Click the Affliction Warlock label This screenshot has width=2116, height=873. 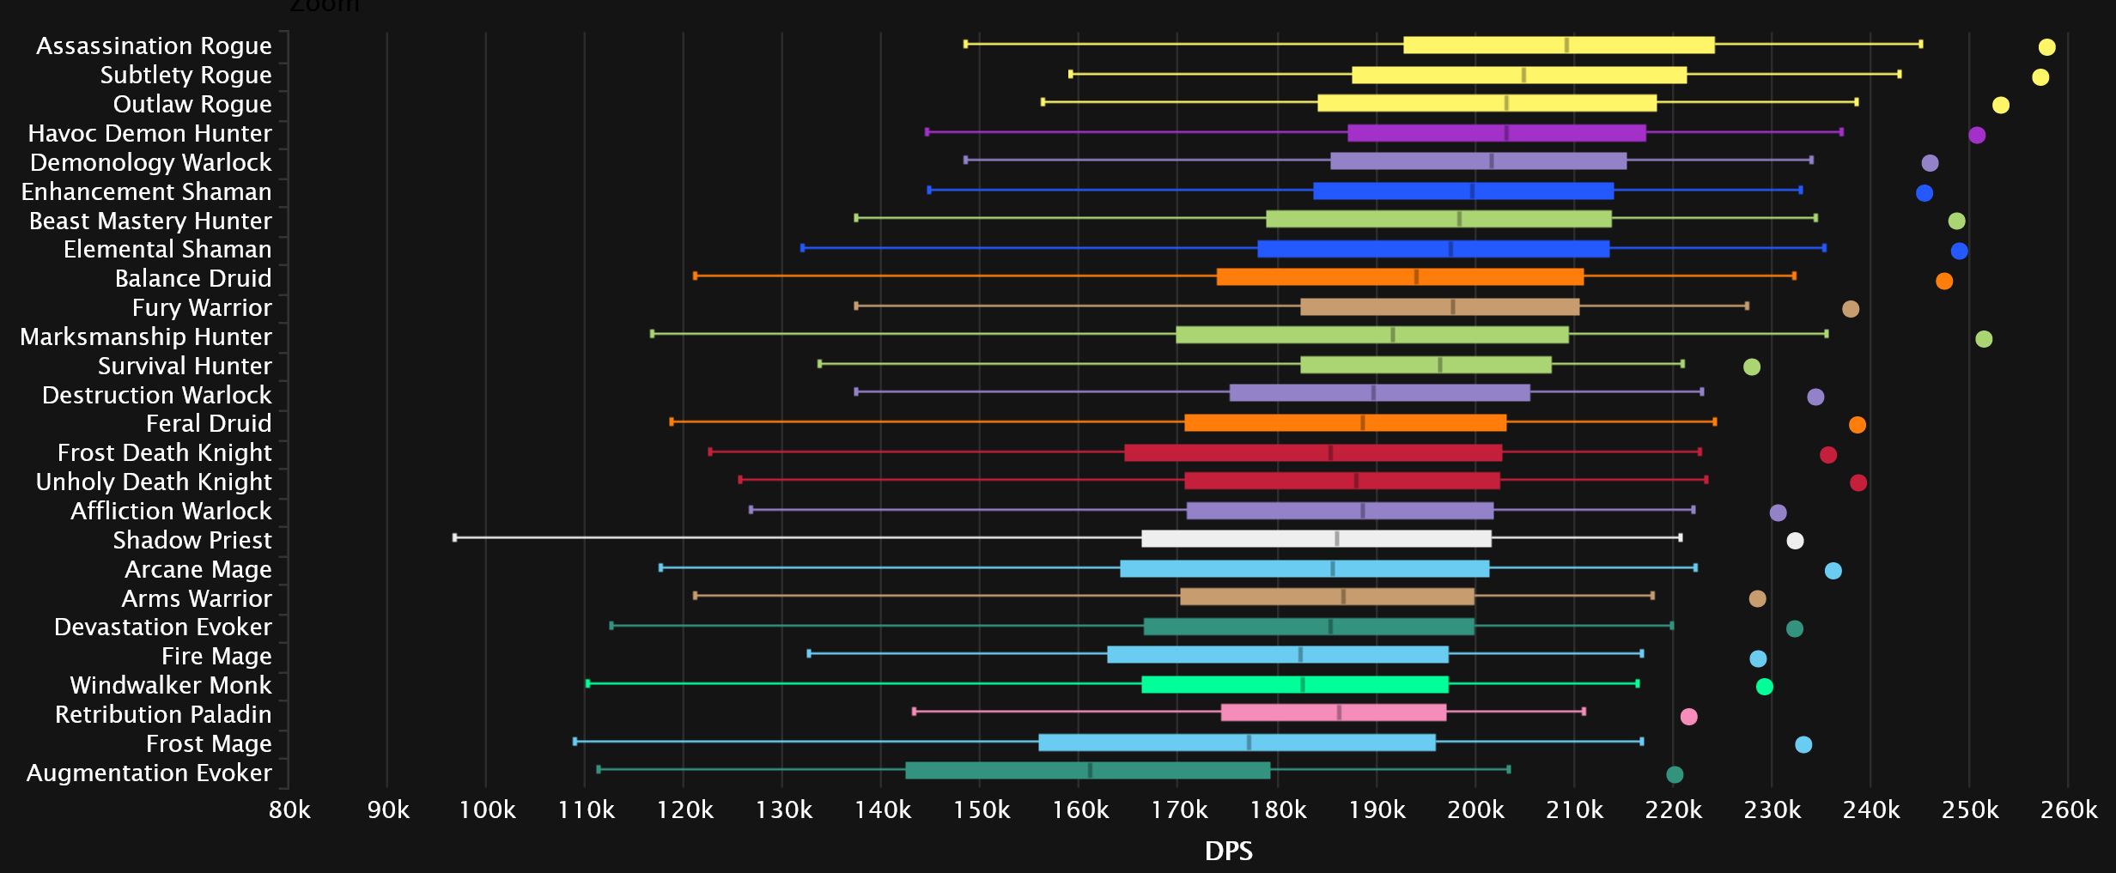(171, 511)
